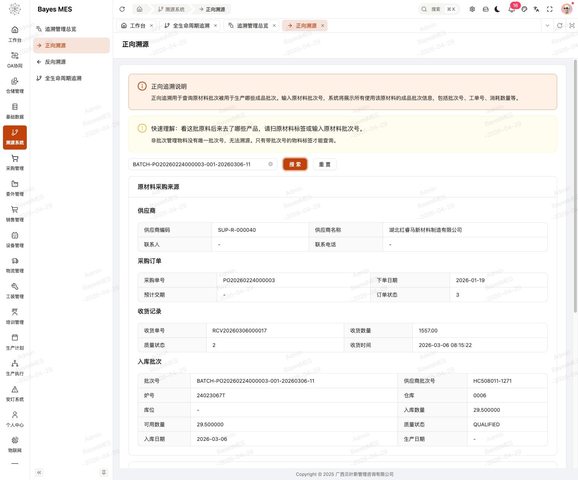Viewport: 578px width, 480px height.
Task: Close the 正向溯源 tab
Action: (x=323, y=25)
